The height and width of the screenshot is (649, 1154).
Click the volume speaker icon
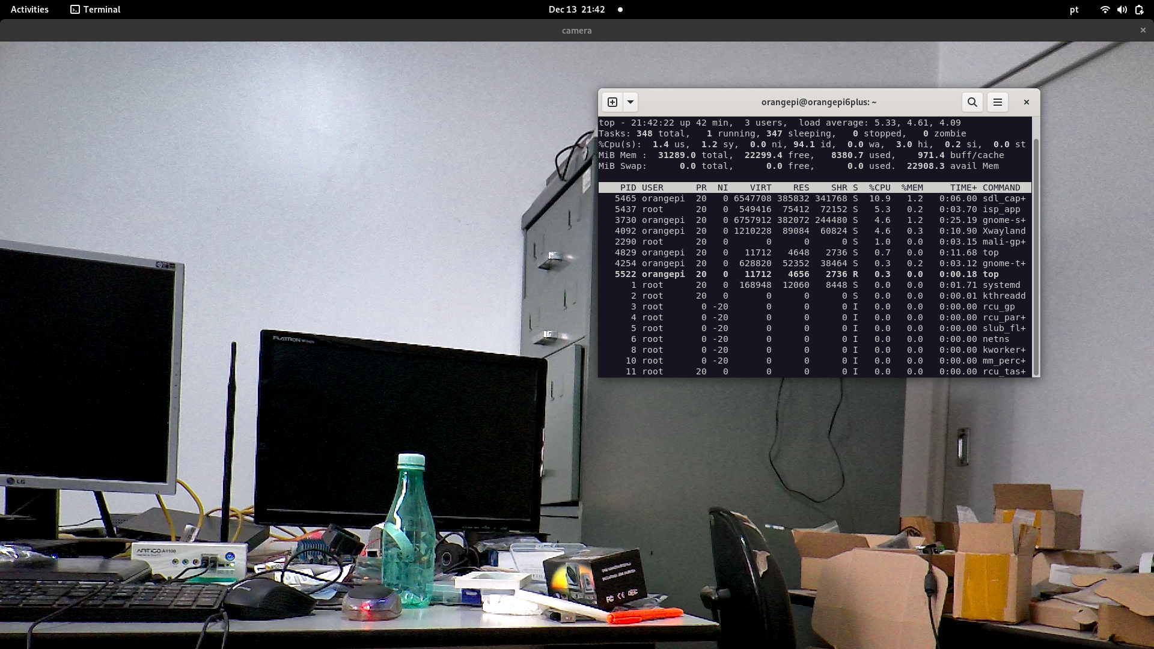click(1122, 10)
